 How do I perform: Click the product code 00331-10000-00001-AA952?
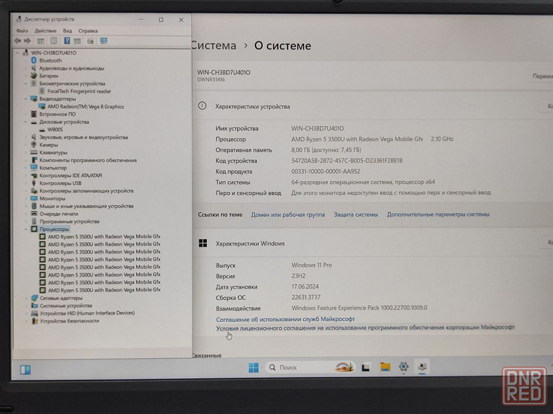pos(326,172)
